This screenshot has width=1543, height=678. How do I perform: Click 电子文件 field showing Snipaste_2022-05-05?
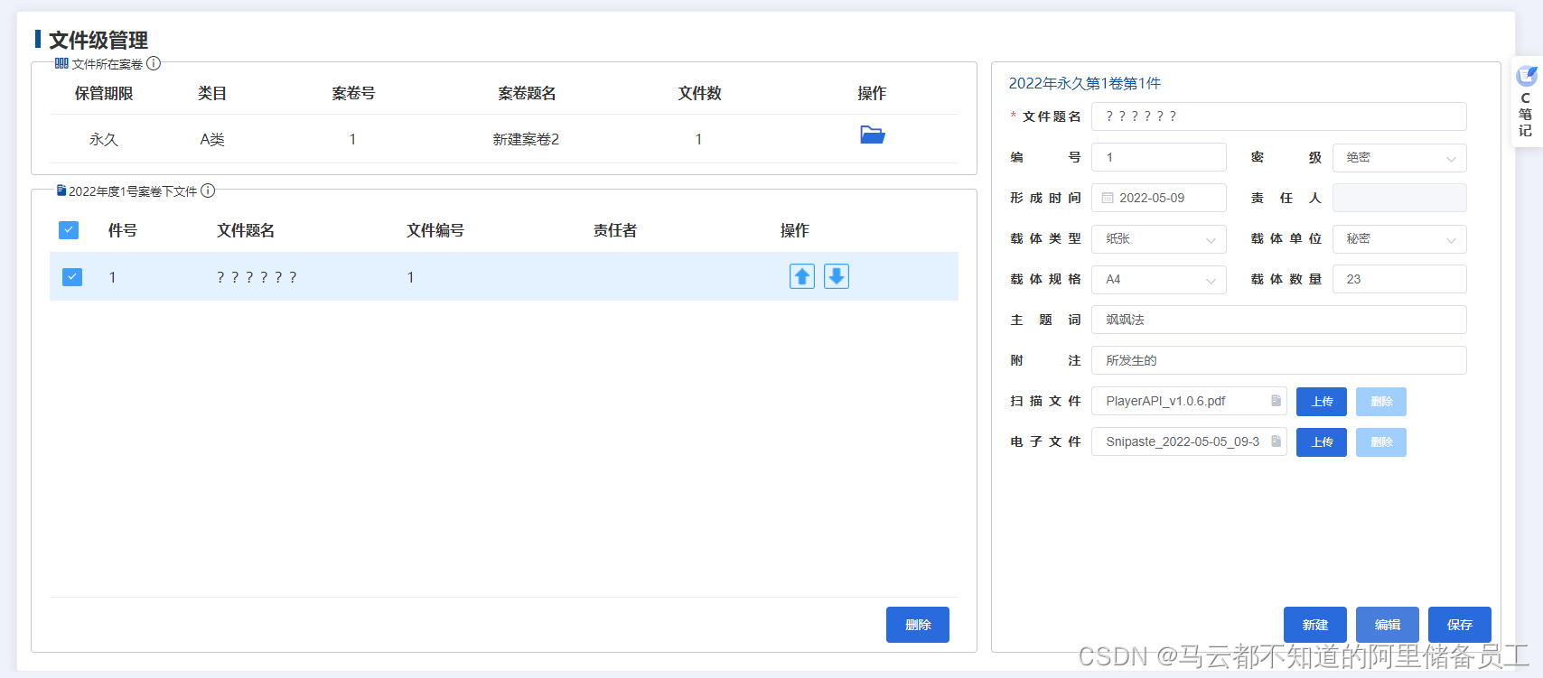1189,441
